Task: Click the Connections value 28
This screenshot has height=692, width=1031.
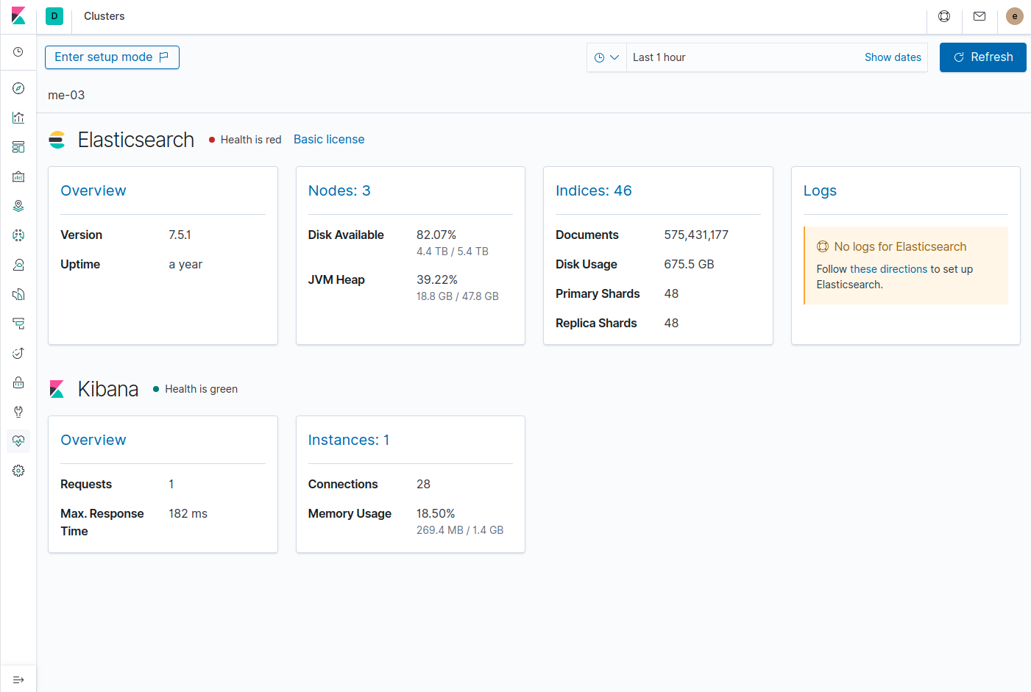Action: (423, 484)
